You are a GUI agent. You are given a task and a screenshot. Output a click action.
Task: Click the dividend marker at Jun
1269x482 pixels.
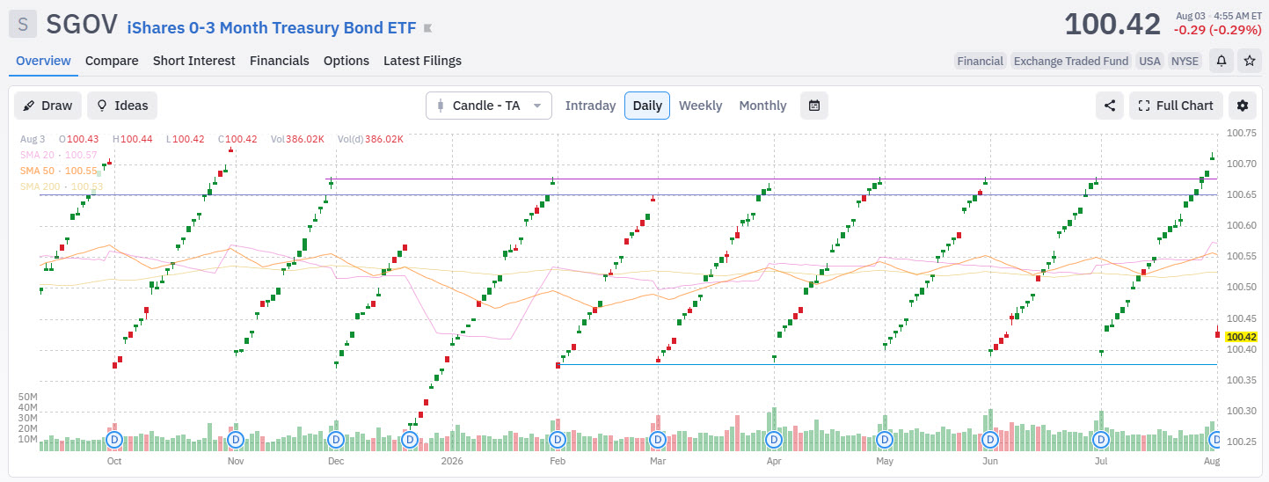click(x=990, y=438)
